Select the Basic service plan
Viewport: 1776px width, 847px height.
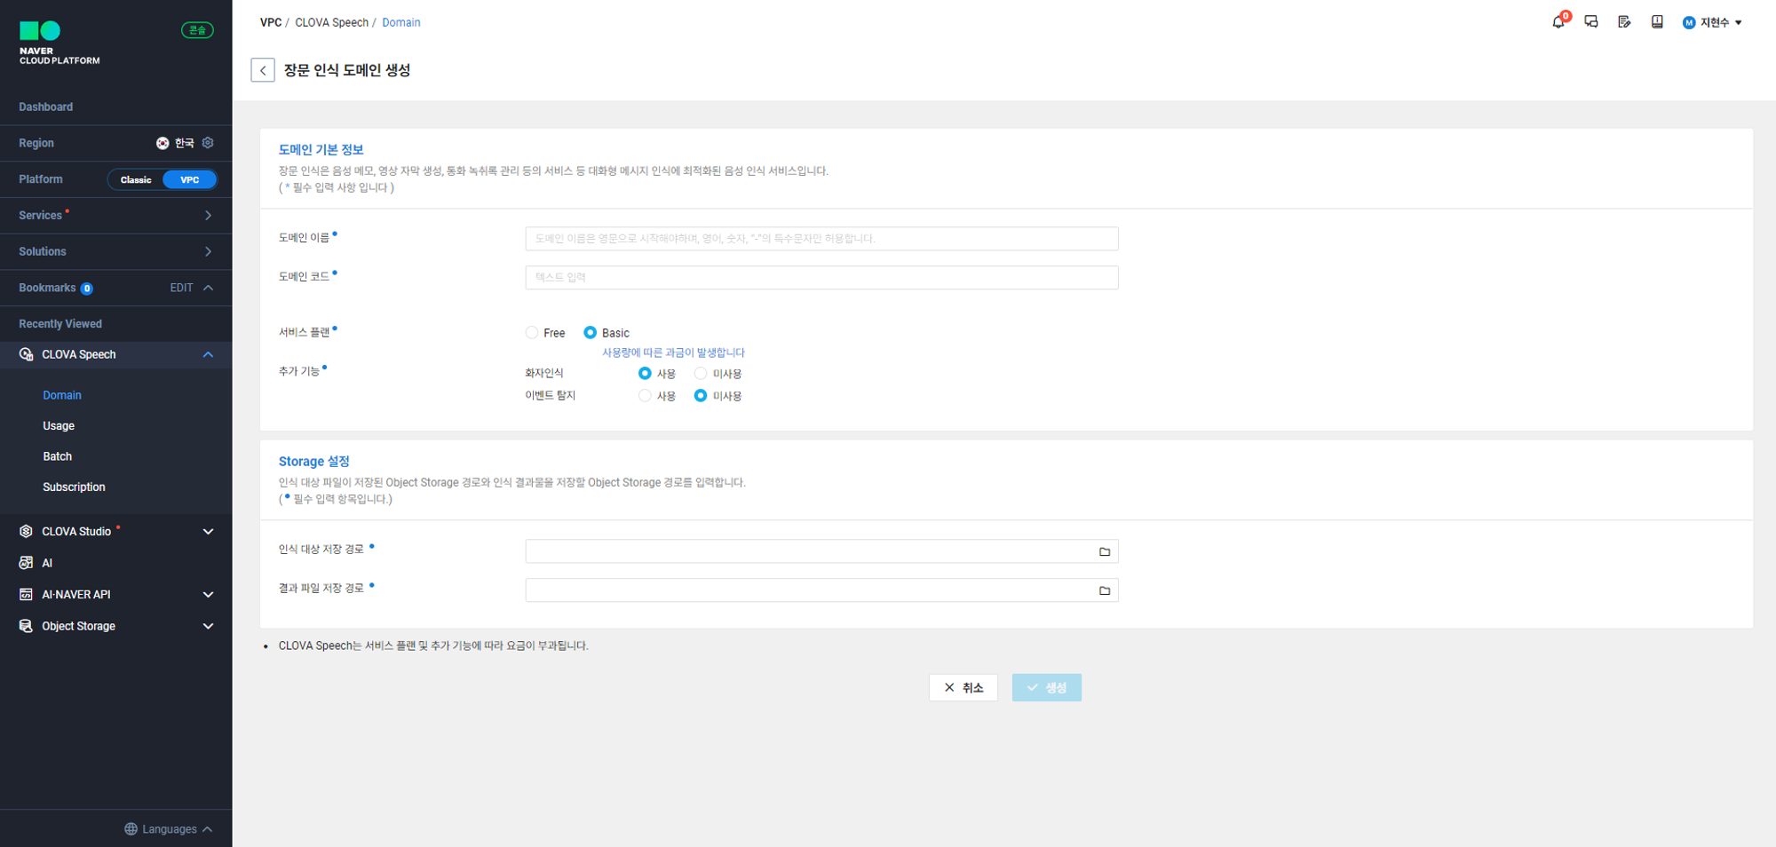pyautogui.click(x=591, y=333)
